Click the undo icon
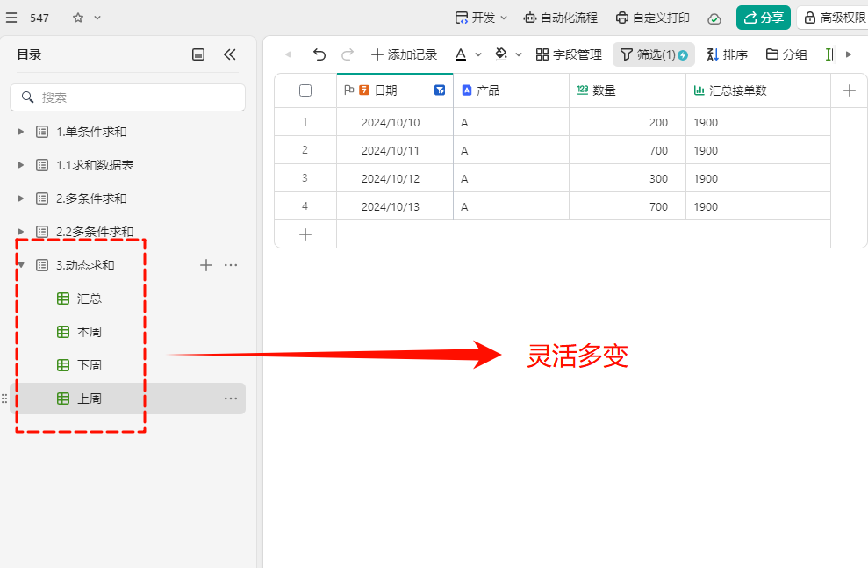This screenshot has height=568, width=868. click(x=319, y=54)
